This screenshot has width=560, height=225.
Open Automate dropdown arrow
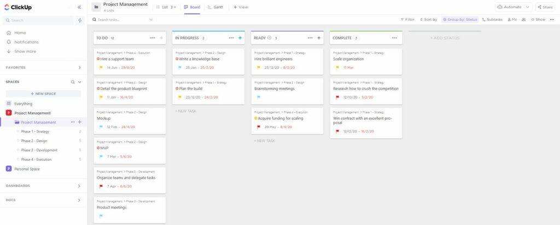pos(528,7)
